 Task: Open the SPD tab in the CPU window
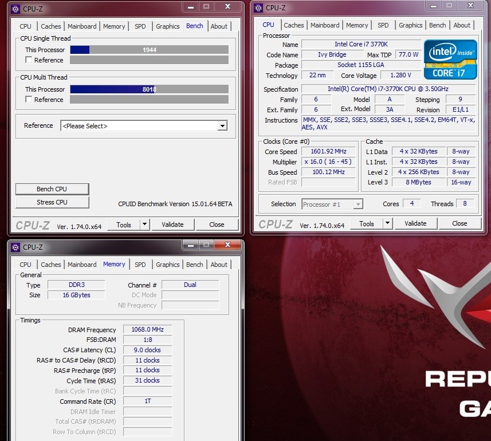tap(383, 25)
